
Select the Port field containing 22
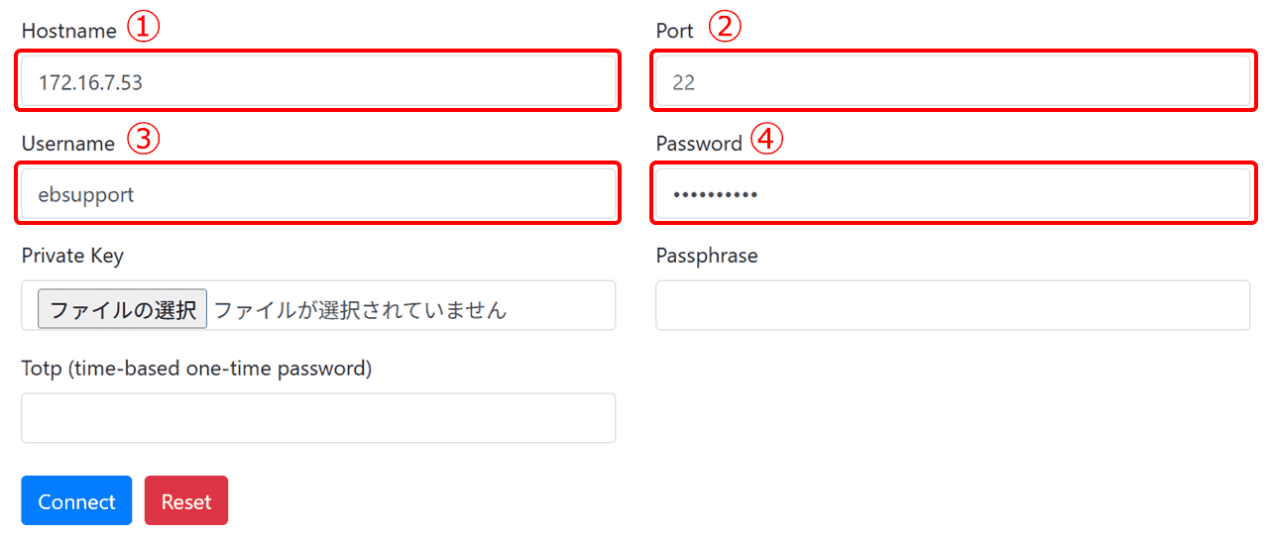point(953,81)
